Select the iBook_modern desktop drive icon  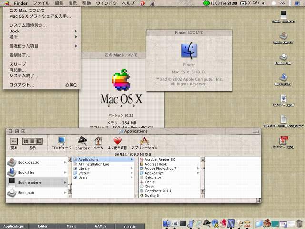283,17
